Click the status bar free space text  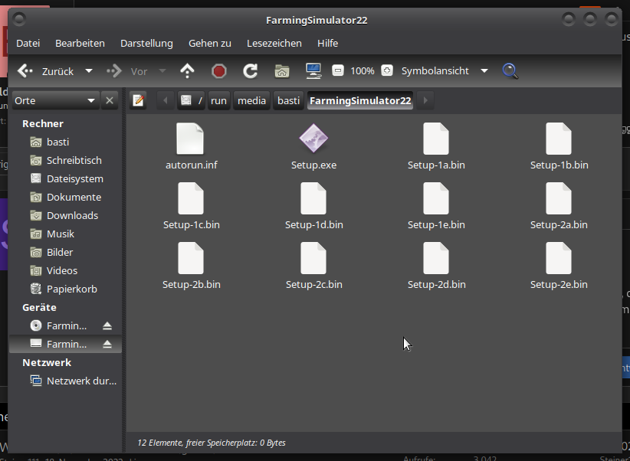tap(212, 443)
